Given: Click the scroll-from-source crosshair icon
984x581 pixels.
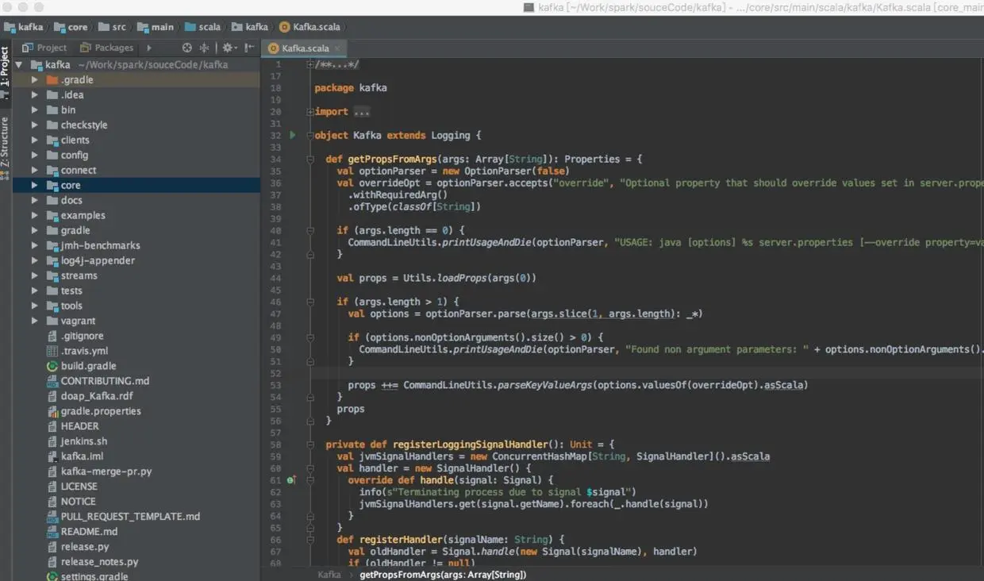Looking at the screenshot, I should [x=187, y=48].
